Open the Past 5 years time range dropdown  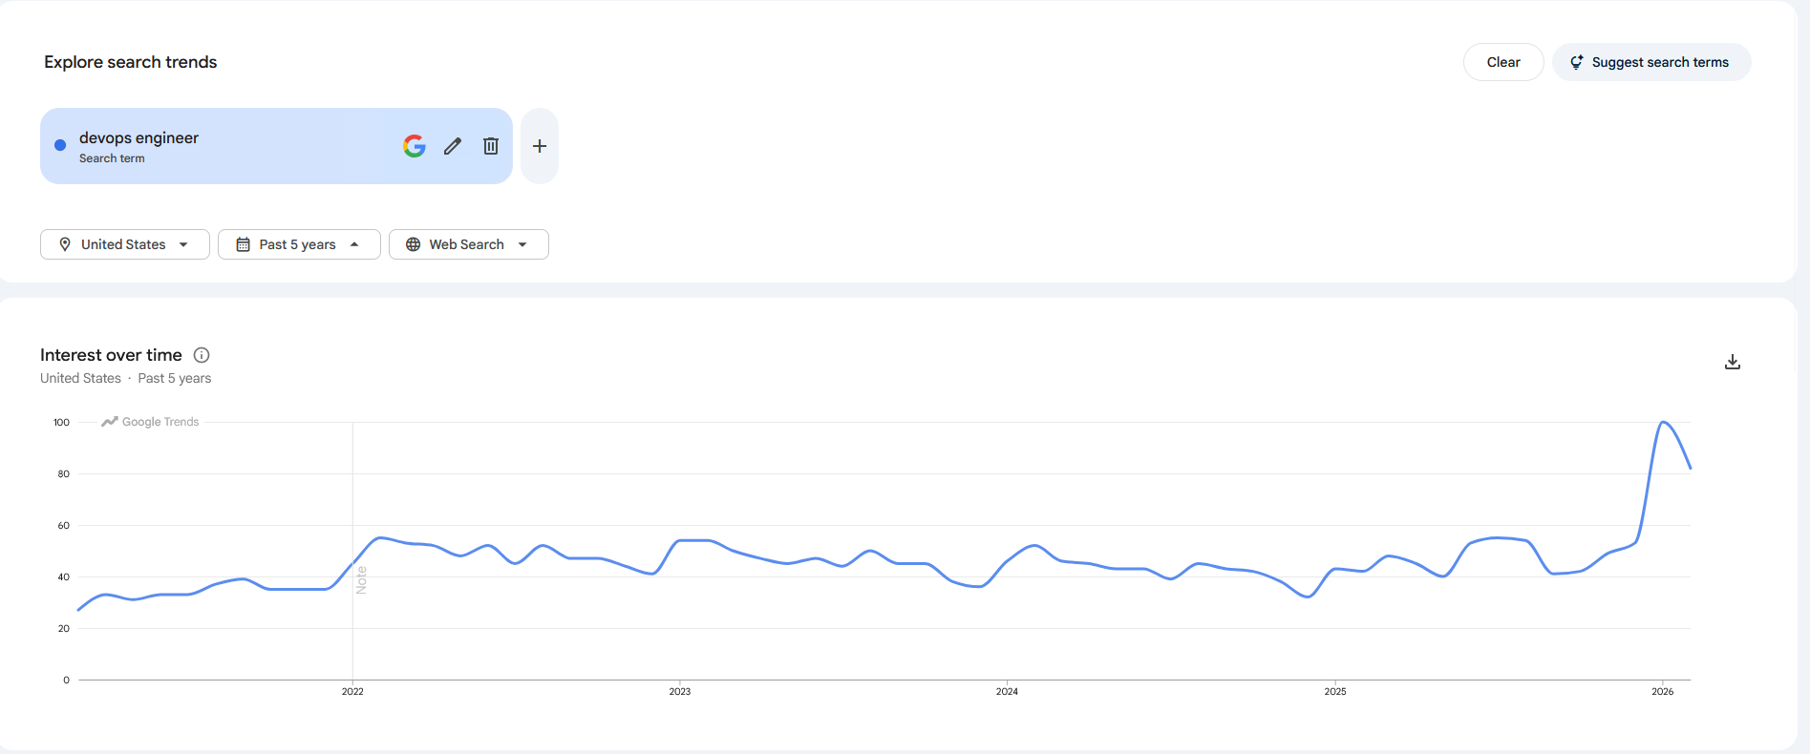(x=299, y=244)
